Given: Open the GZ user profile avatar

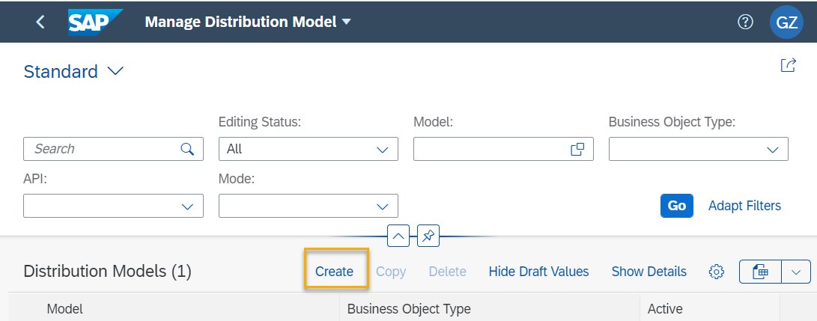Looking at the screenshot, I should 786,22.
